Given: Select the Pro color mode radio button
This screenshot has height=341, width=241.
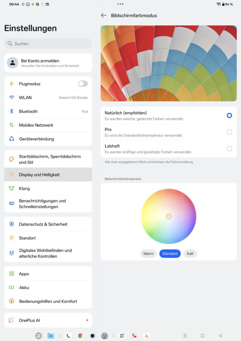Looking at the screenshot, I should (x=229, y=132).
